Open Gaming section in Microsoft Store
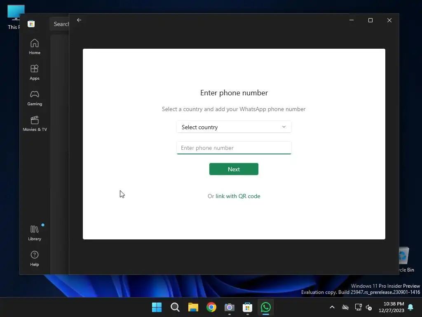 (x=35, y=98)
